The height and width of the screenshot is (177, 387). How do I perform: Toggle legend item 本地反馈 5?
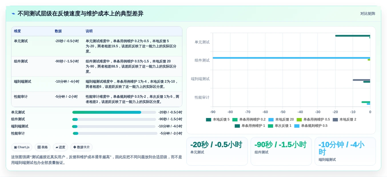click(218, 120)
